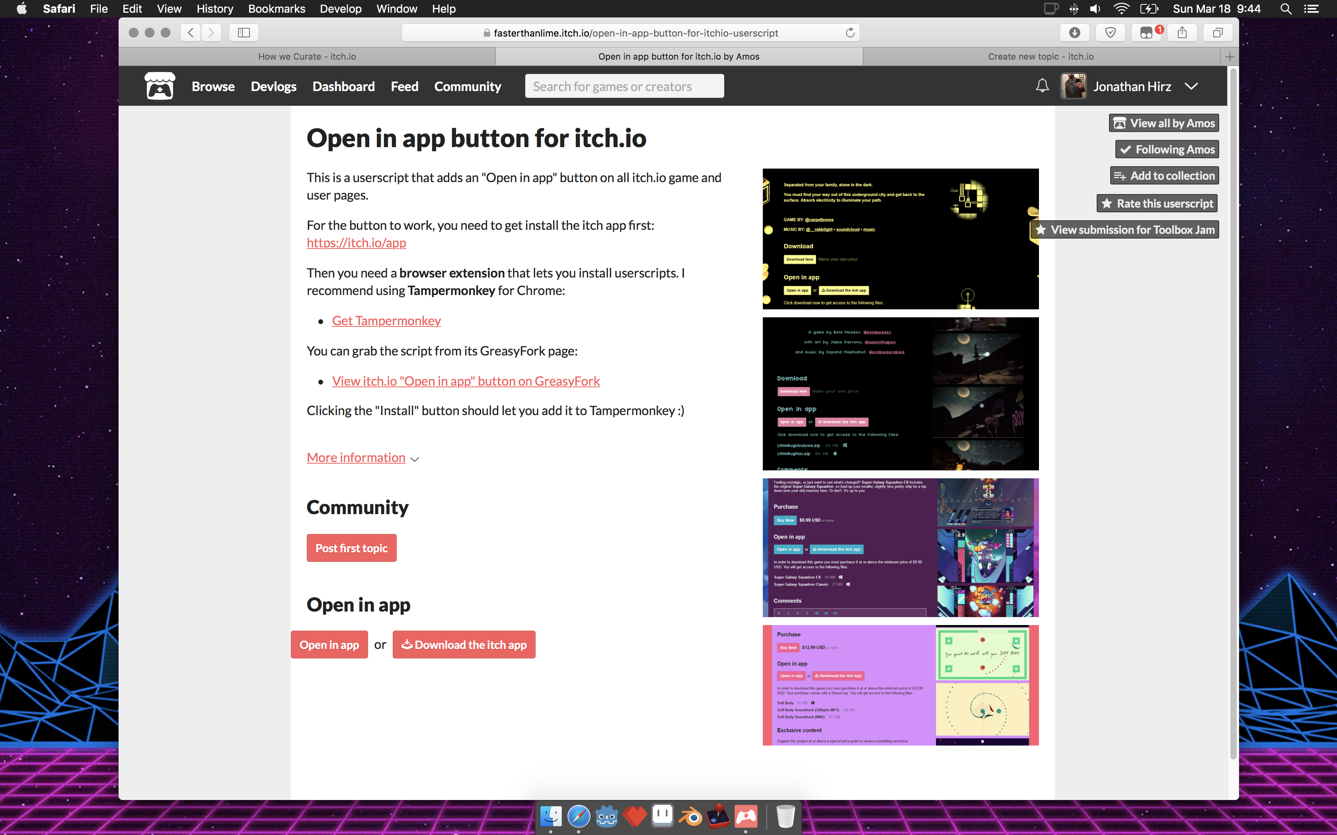Screen dimensions: 1337x835
Task: Reload the page with refresh icon
Action: (x=850, y=33)
